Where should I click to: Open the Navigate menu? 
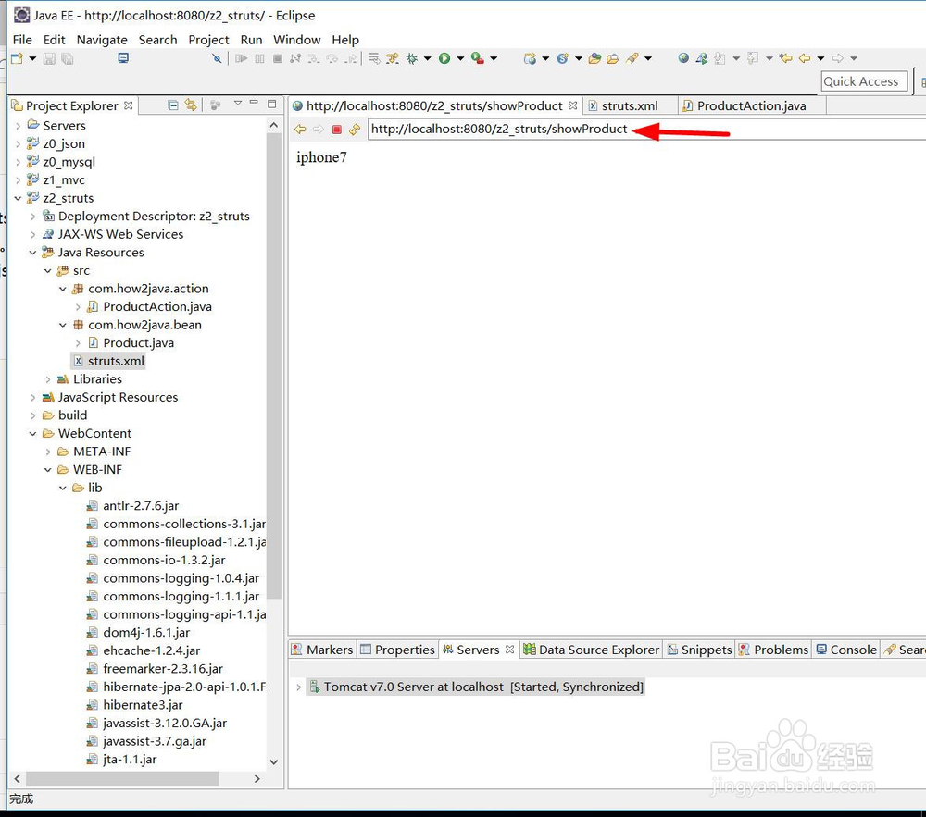(102, 40)
